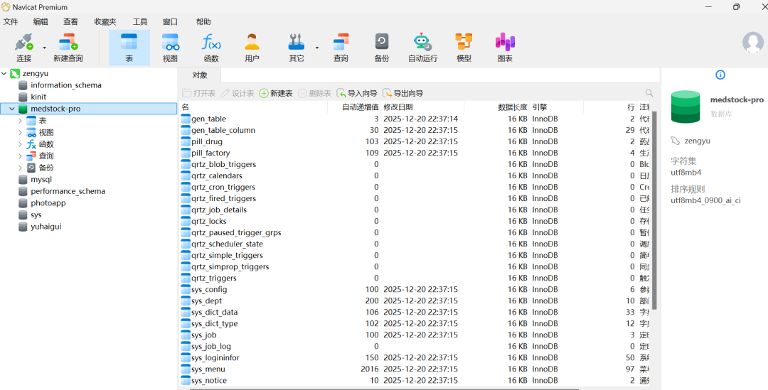This screenshot has width=768, height=390.
Task: Open the 文件 menu
Action: 11,21
